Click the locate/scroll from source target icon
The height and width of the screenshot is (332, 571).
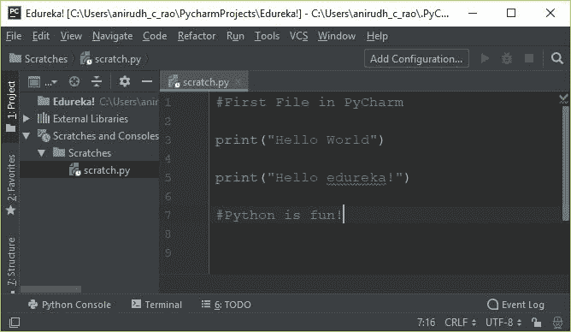click(74, 81)
